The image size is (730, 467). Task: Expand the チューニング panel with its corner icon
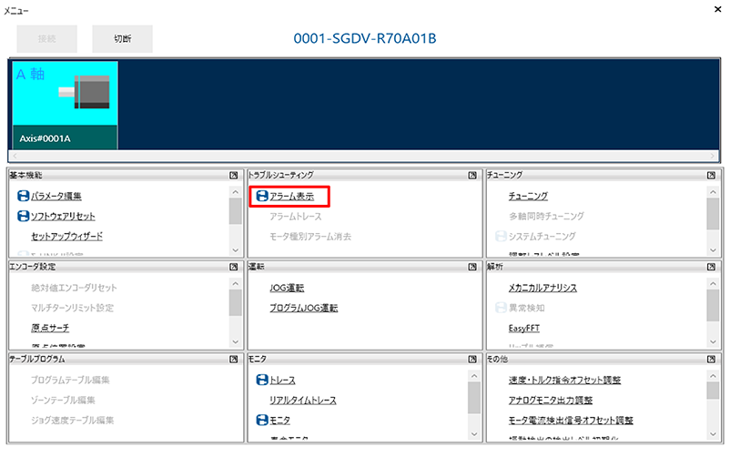click(x=712, y=175)
